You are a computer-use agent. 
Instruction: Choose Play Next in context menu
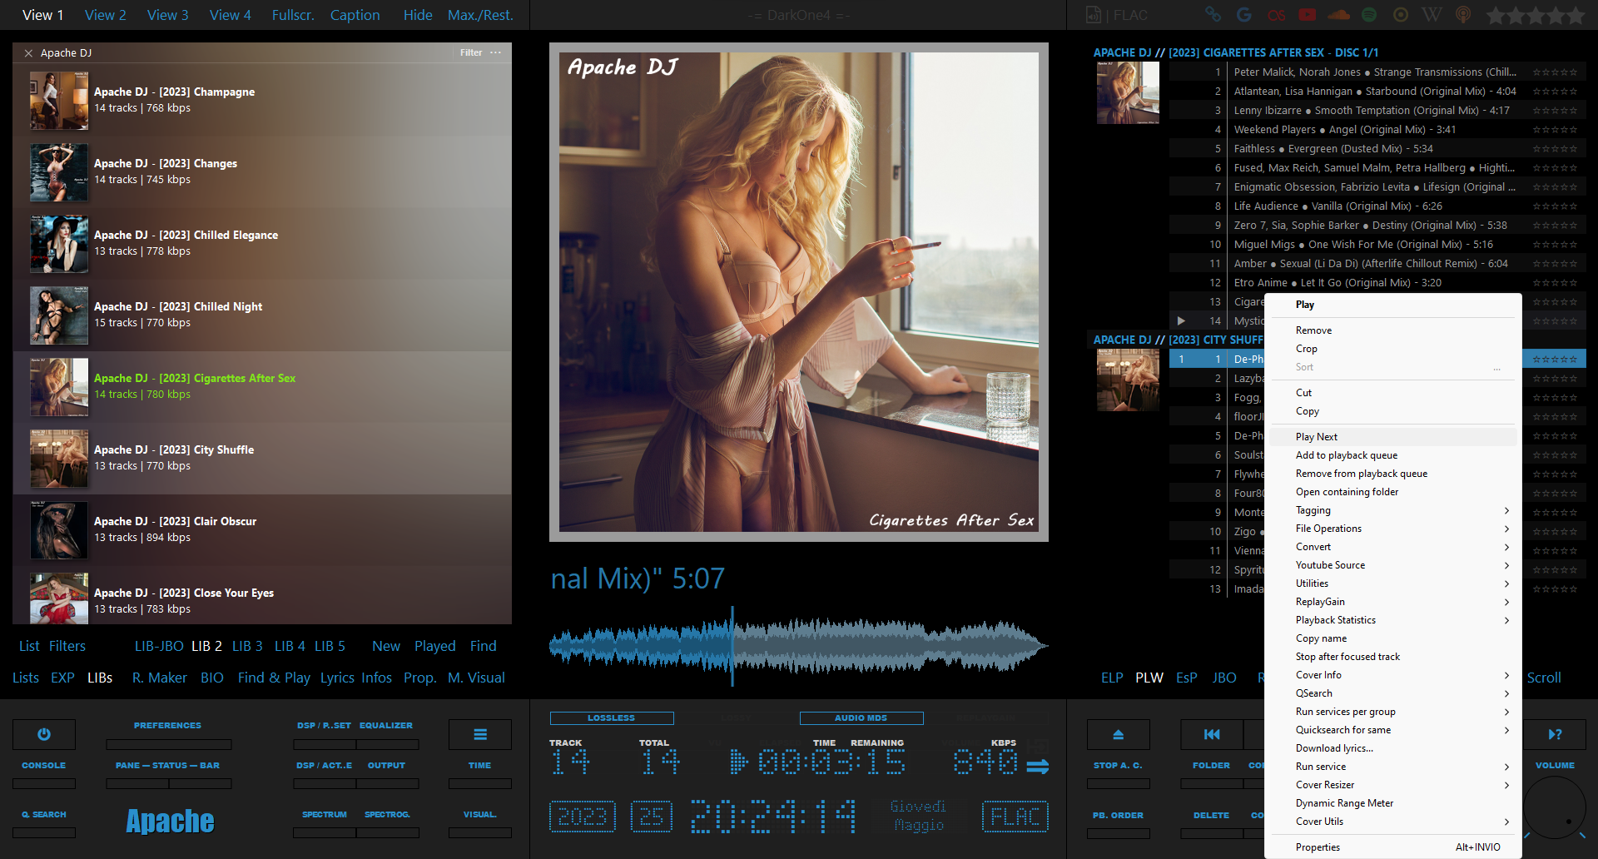pos(1392,437)
